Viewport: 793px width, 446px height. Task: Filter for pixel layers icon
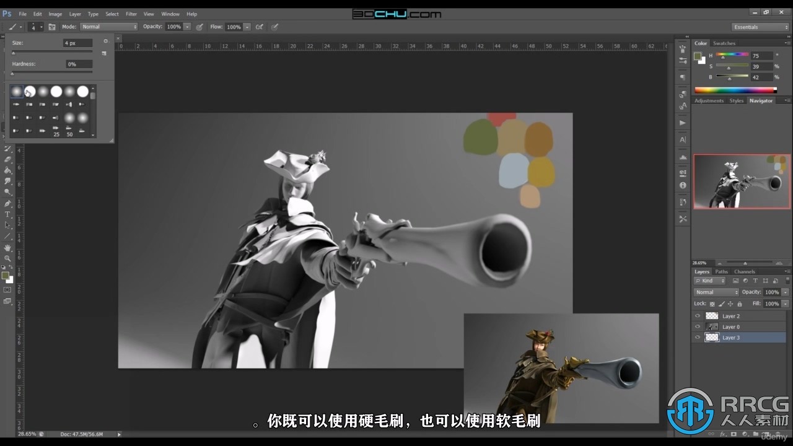735,281
